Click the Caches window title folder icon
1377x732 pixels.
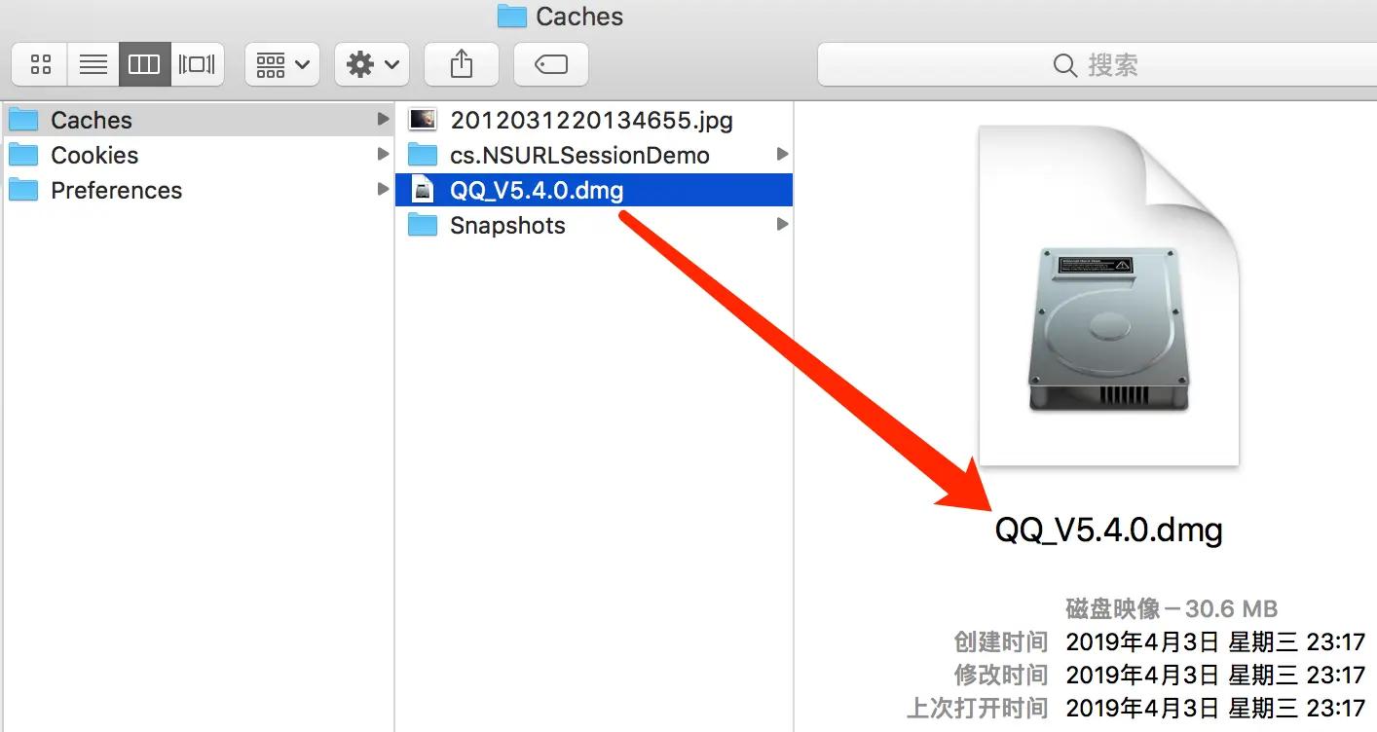(x=512, y=16)
